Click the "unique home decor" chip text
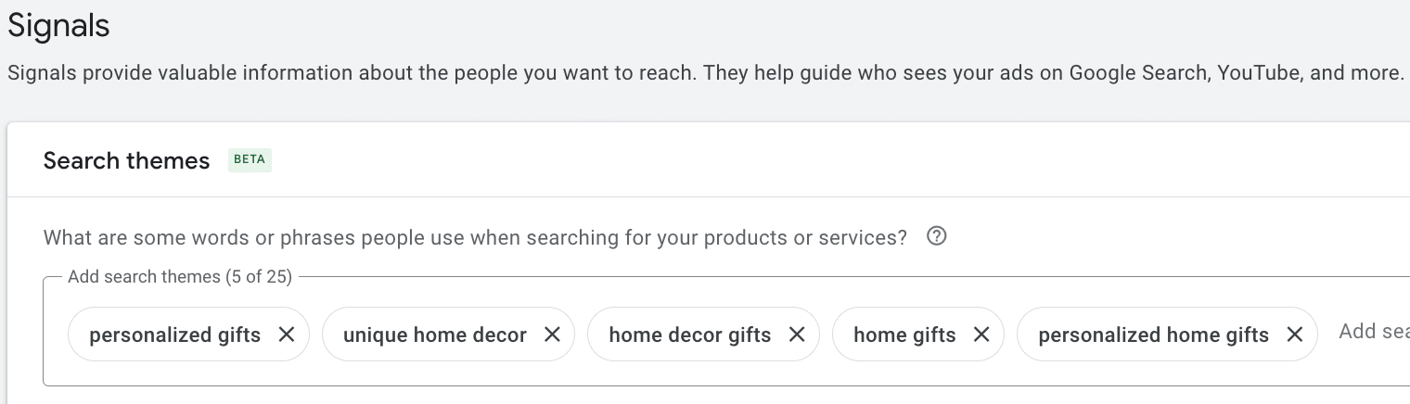The height and width of the screenshot is (404, 1410). click(434, 335)
